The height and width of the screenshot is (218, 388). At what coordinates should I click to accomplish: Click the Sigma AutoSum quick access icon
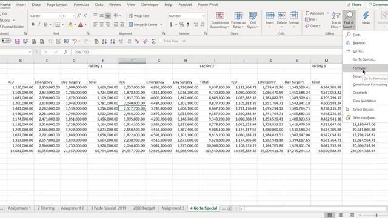153,41
